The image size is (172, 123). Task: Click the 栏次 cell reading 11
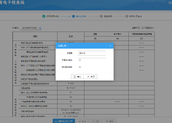coord(71,93)
